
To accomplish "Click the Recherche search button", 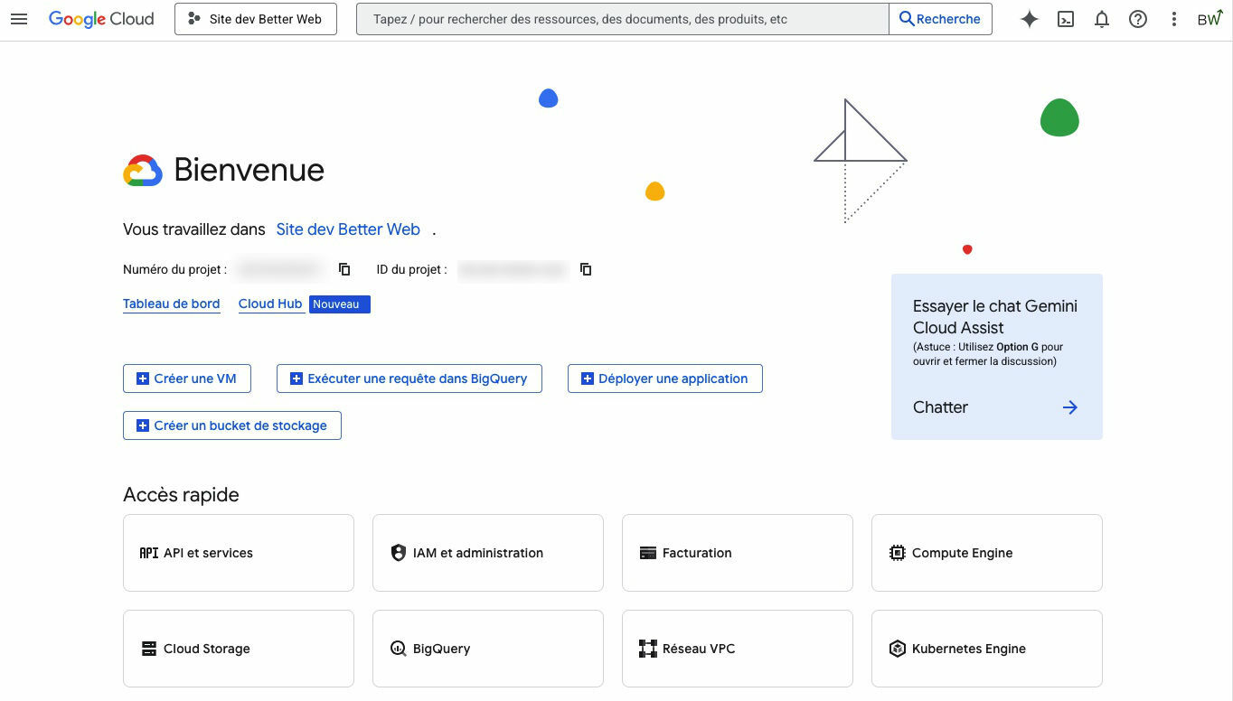I will 940,19.
